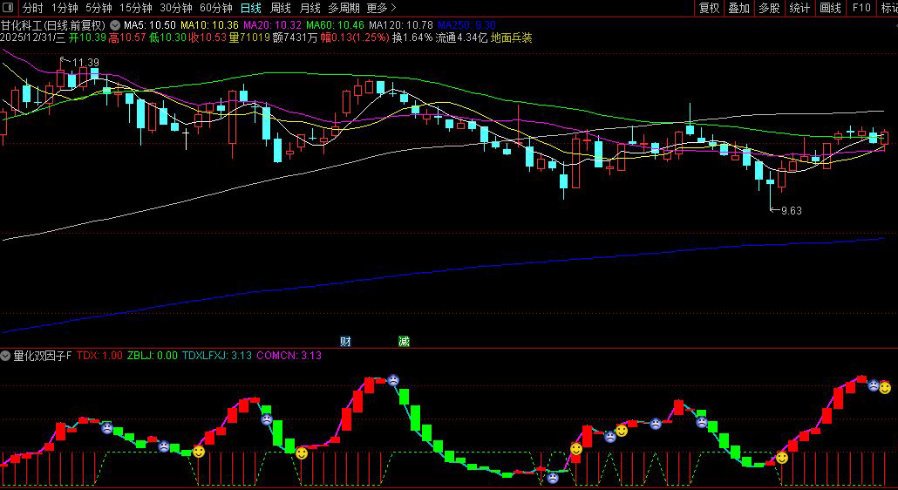The image size is (898, 490).
Task: Click the 财 financial marker on chart
Action: pyautogui.click(x=345, y=341)
